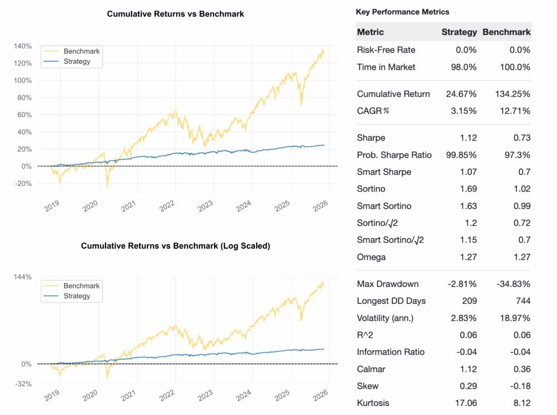The image size is (557, 415).
Task: Select the Max Drawdown row label
Action: coord(388,284)
